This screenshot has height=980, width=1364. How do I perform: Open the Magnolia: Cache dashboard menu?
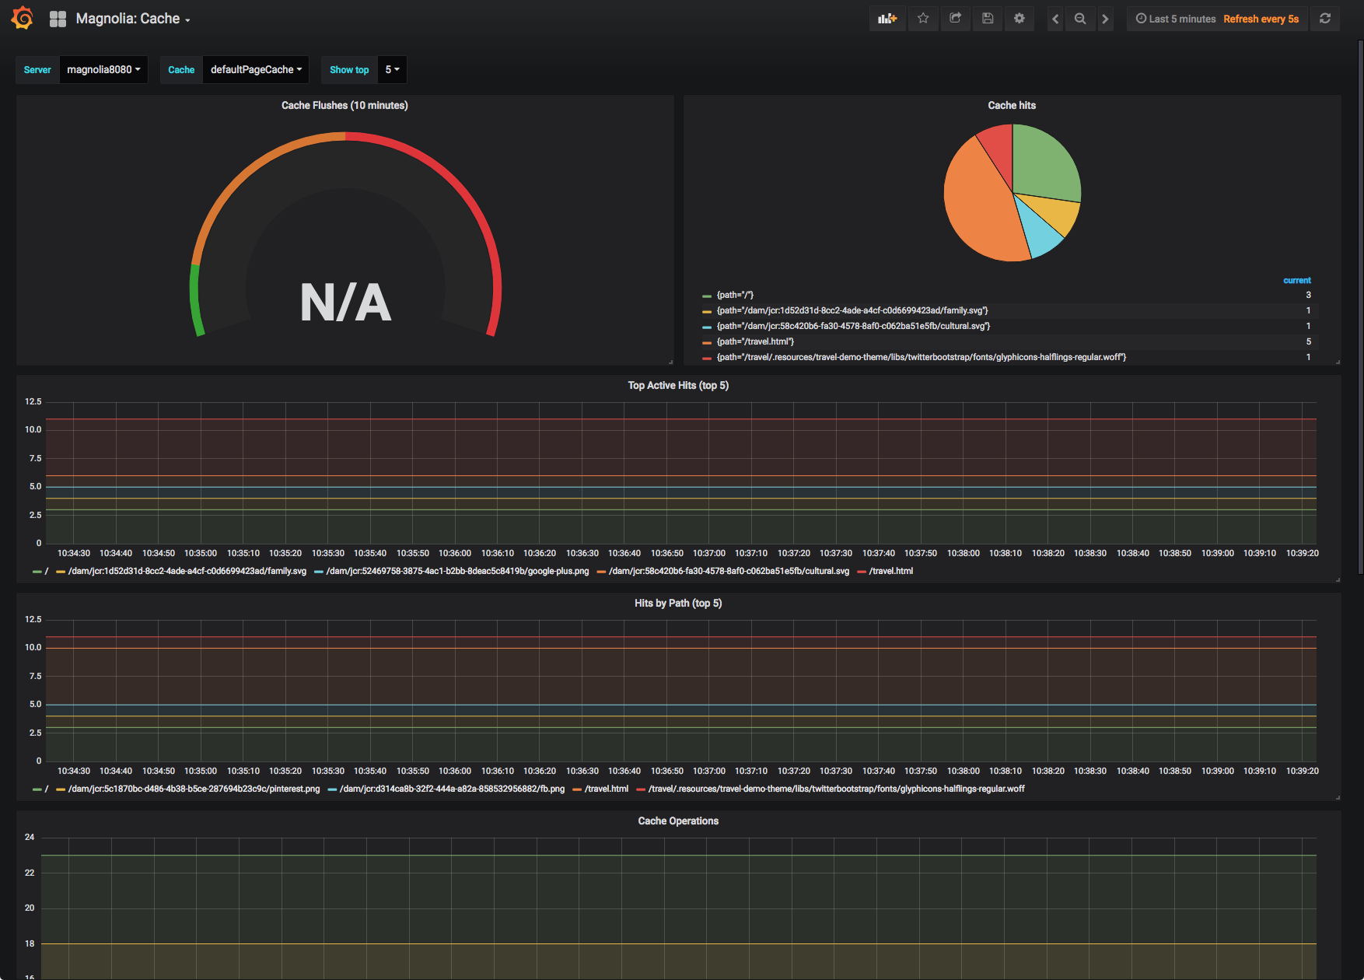pyautogui.click(x=128, y=18)
